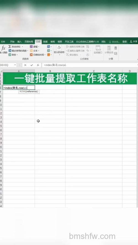The width and height of the screenshot is (138, 245).
Task: Click the Select All corner of sheet
Action: click(x=1, y=71)
